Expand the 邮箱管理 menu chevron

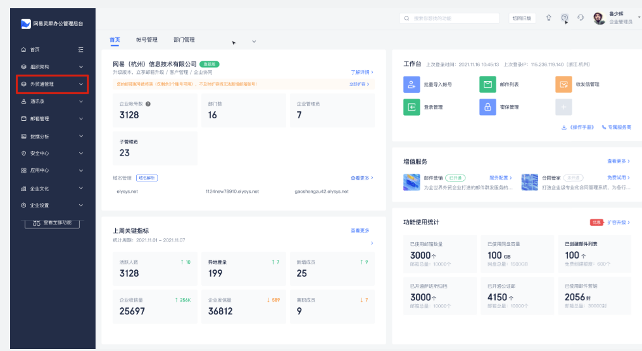pos(81,119)
